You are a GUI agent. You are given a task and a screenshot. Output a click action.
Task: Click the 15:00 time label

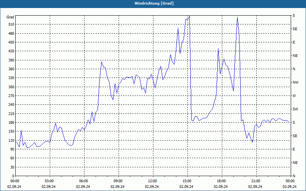(x=187, y=181)
